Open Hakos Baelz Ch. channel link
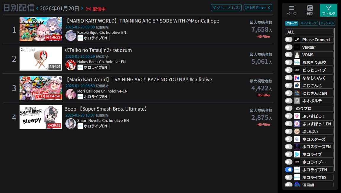Screen dimensions: 341x193 click(101, 62)
